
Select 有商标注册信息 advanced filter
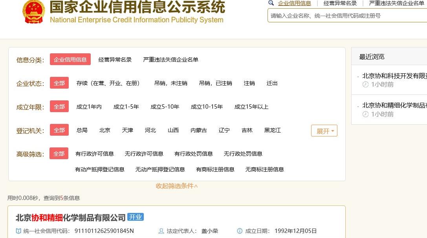point(215,169)
